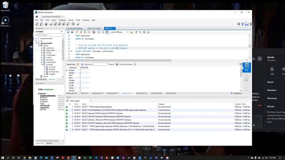Open the Query menu

pyautogui.click(x=54, y=20)
